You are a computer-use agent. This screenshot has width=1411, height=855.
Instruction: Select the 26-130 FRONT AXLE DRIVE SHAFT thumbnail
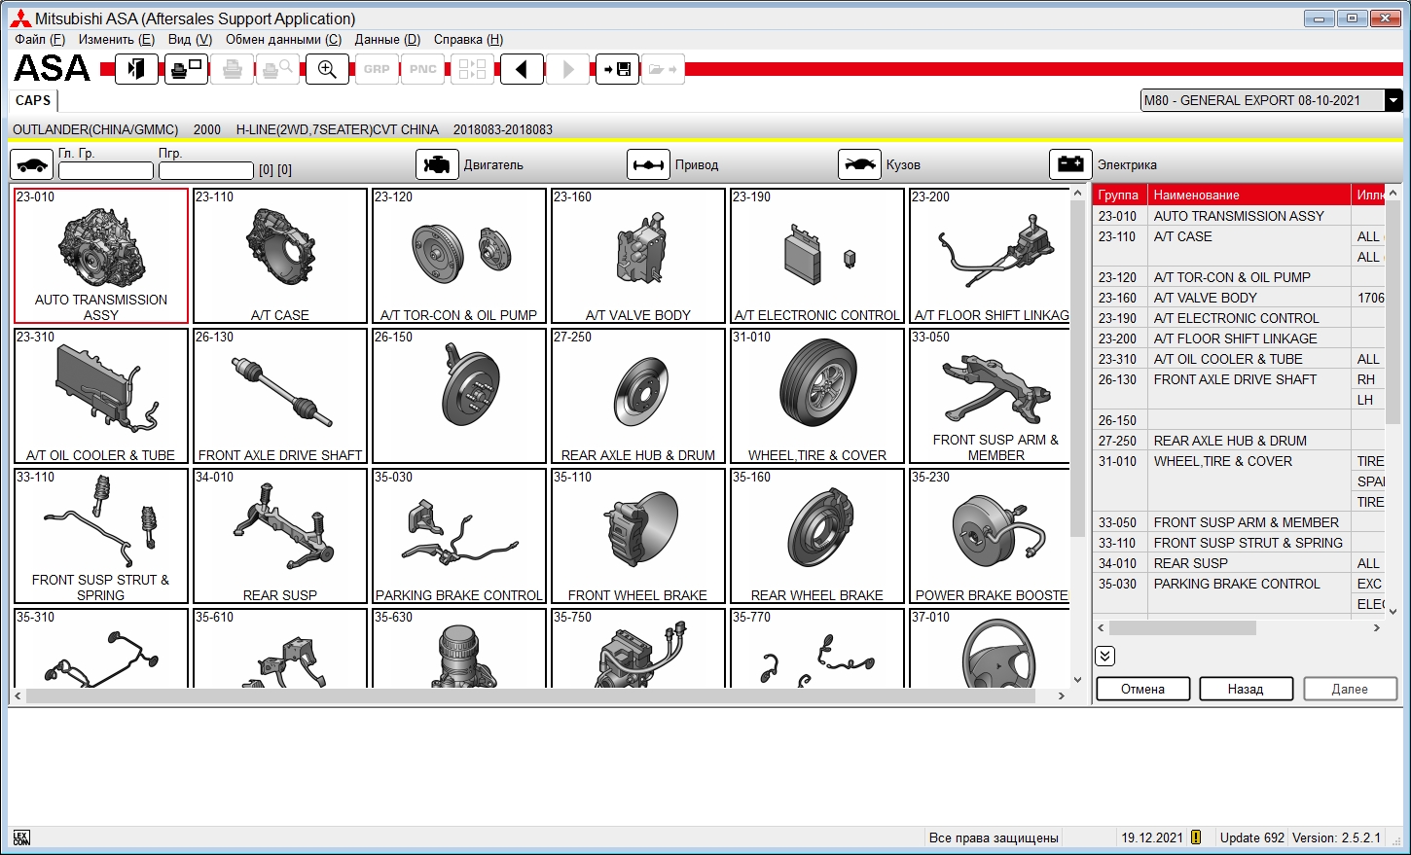tap(280, 396)
